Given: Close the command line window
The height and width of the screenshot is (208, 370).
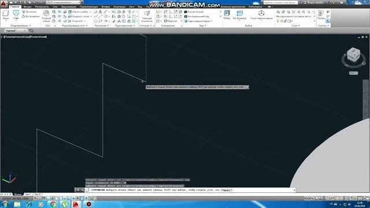Looking at the screenshot, I should coord(78,190).
